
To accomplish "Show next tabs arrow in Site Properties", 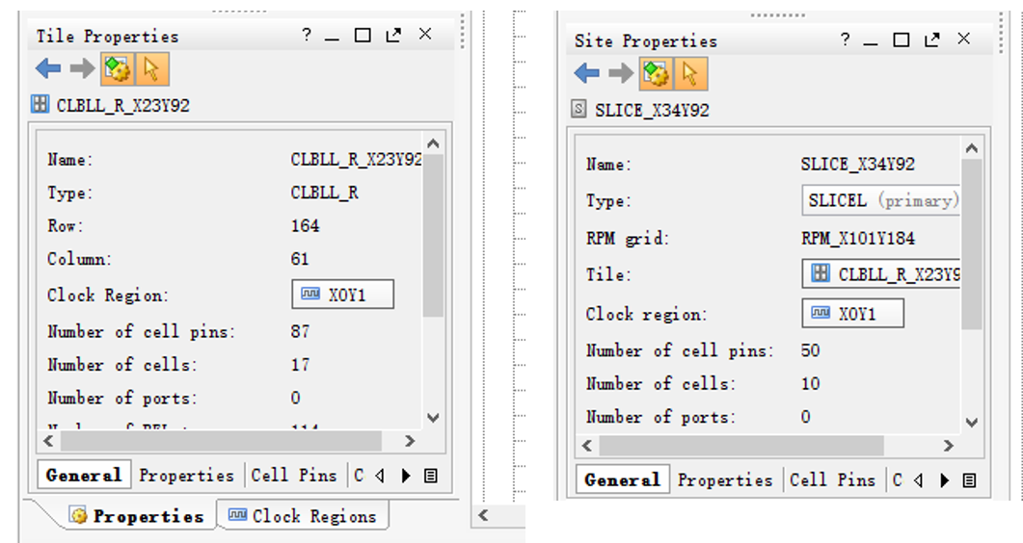I will [944, 480].
